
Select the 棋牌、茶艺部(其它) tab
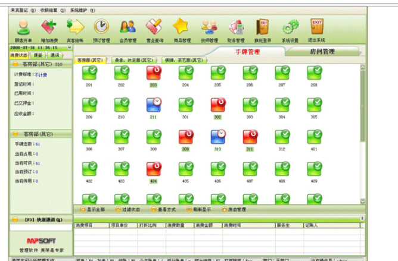tap(184, 60)
